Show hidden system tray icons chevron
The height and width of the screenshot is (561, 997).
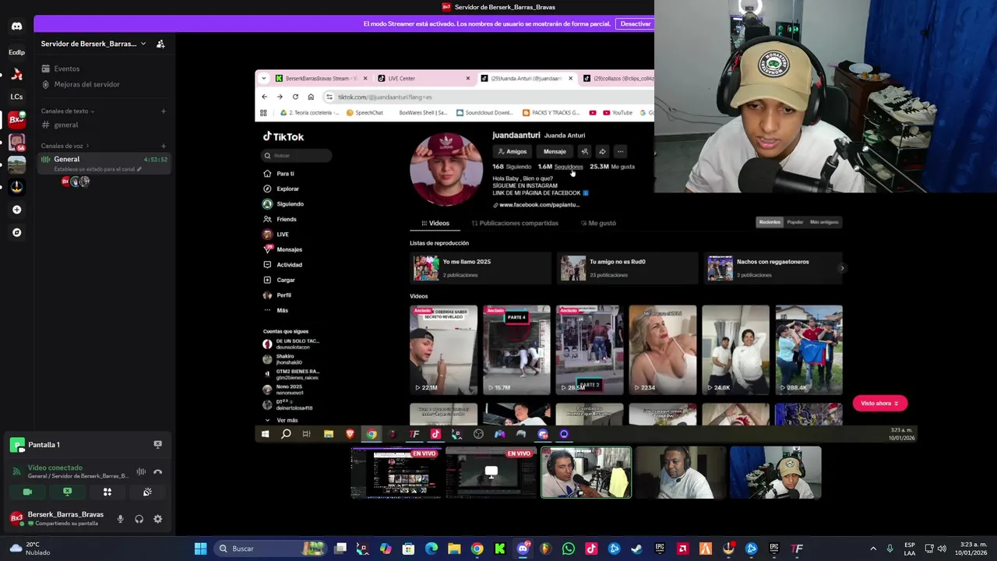click(x=872, y=549)
